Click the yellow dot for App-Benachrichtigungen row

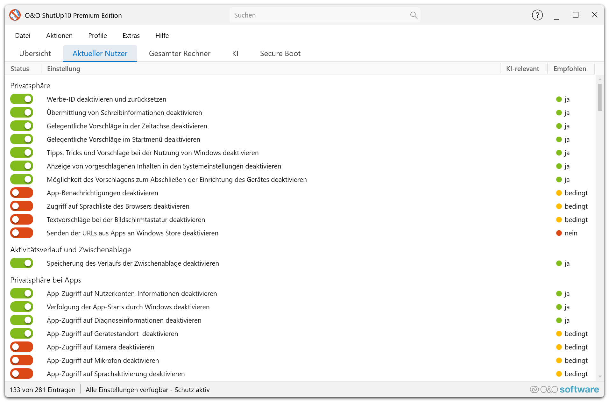[559, 193]
